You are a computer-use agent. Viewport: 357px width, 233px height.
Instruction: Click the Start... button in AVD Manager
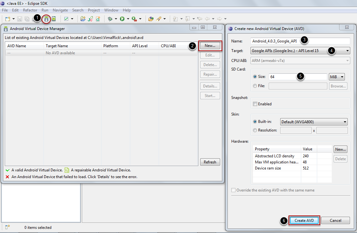(x=210, y=96)
